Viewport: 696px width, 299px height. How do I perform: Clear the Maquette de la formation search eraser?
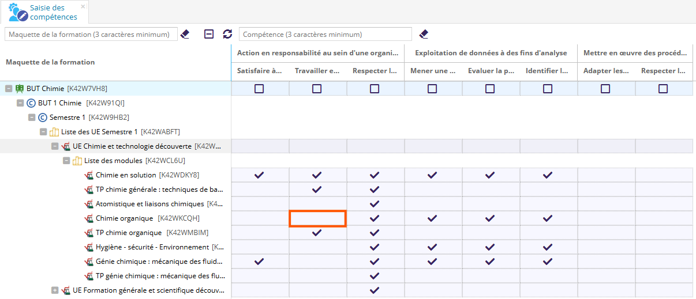(x=185, y=35)
